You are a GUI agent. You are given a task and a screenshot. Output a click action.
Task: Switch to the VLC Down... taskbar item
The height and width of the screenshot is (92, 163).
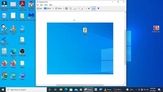[x=108, y=90]
